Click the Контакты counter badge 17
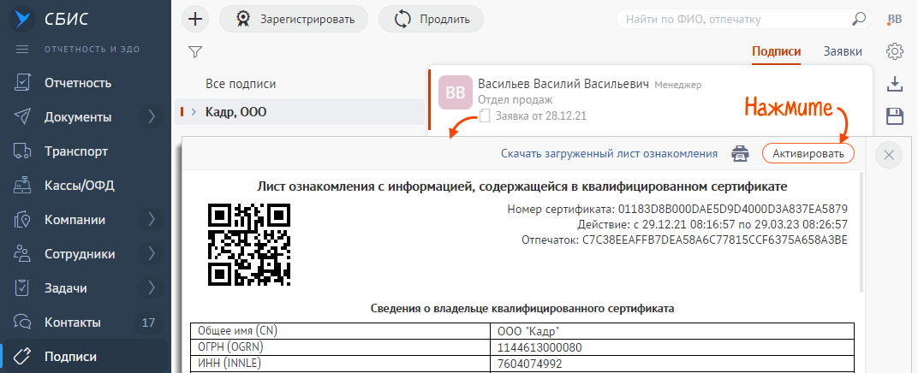Image resolution: width=918 pixels, height=373 pixels. [x=148, y=323]
